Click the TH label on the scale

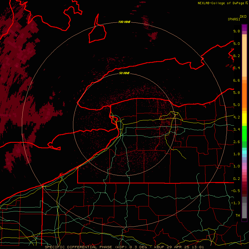(x=238, y=216)
